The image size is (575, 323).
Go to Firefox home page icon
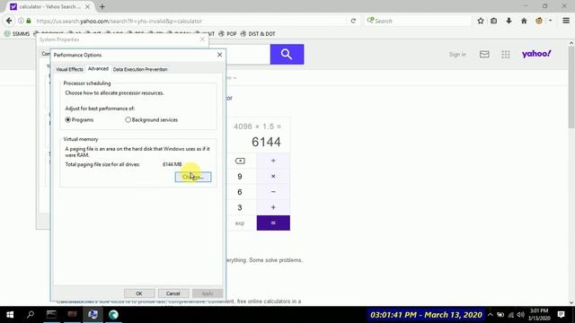524,21
